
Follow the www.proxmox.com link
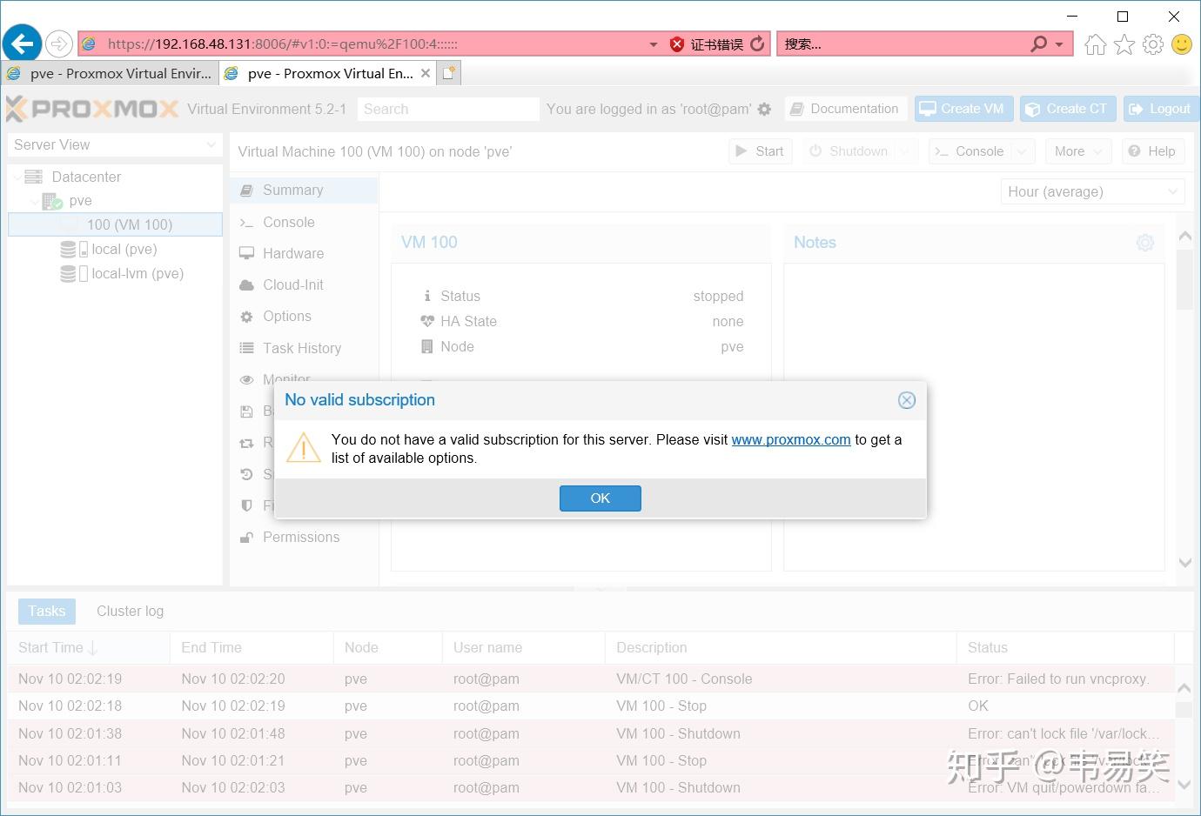(791, 440)
